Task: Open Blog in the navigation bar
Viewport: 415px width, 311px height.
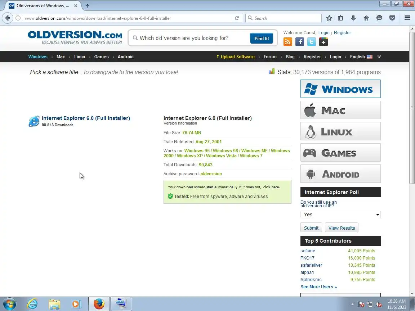Action: click(290, 57)
